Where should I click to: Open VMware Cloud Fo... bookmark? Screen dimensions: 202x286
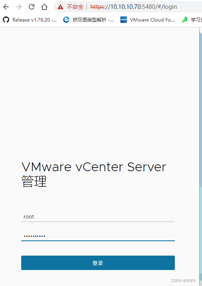(x=148, y=20)
